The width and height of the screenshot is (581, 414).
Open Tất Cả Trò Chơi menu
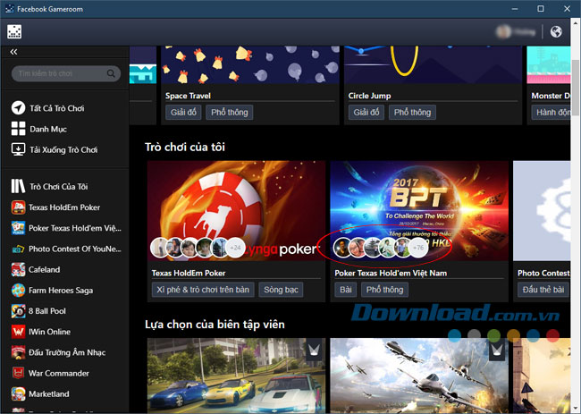click(57, 108)
